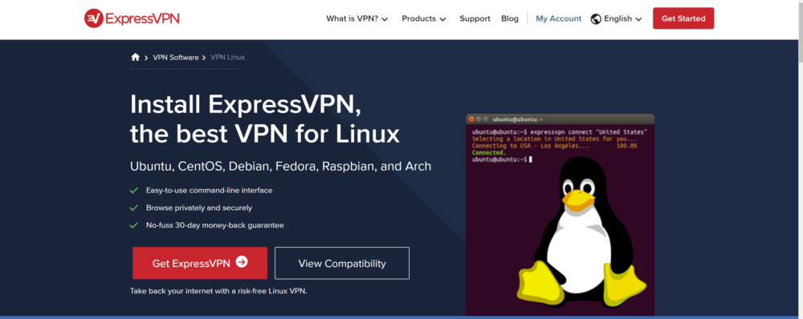Go to My Account
803x319 pixels.
tap(558, 19)
